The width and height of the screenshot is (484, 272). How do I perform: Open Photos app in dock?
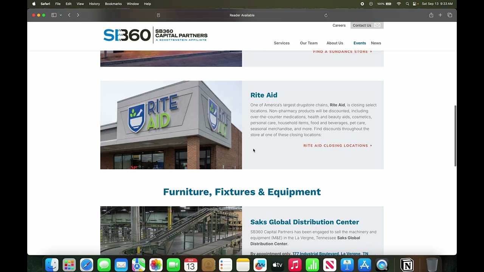click(x=156, y=265)
